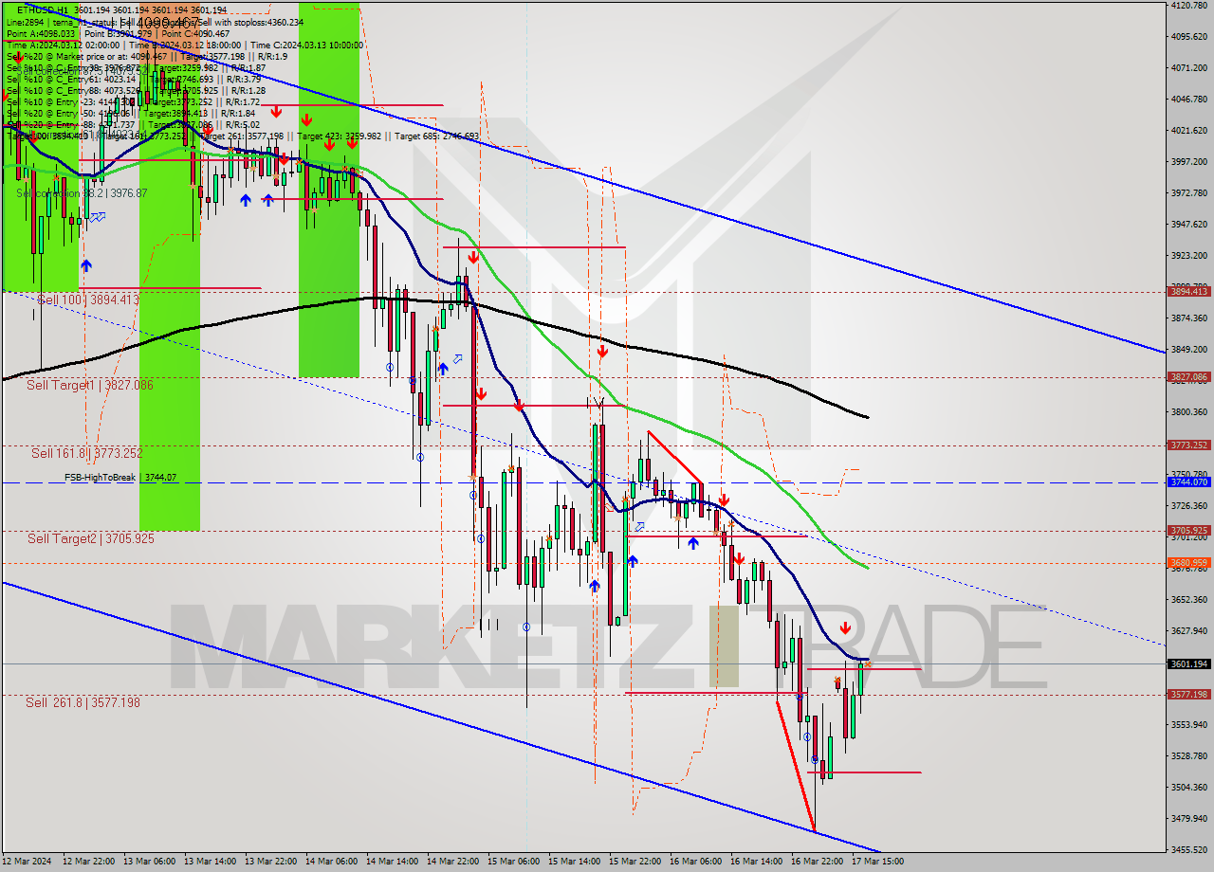
Task: Click the 4071.200 price scale value
Action: (1188, 68)
